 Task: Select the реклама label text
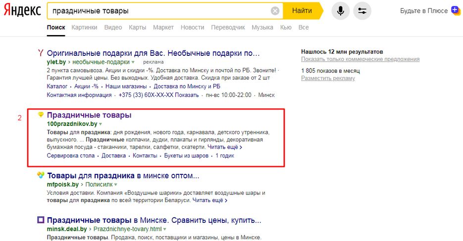(x=153, y=62)
